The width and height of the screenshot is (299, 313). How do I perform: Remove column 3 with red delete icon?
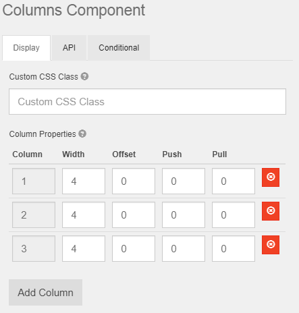click(x=271, y=245)
